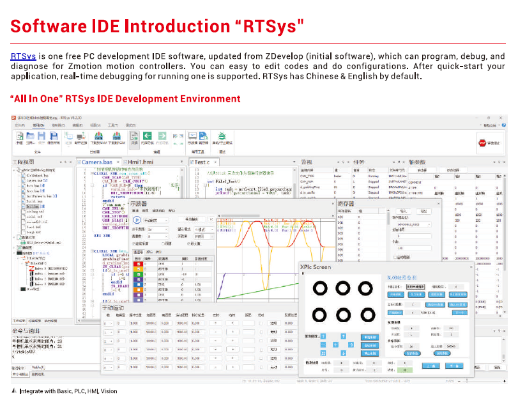Screen dimensions: 518x404
Task: Click the oscilloscope tool icon in toolbar
Action: [192, 136]
